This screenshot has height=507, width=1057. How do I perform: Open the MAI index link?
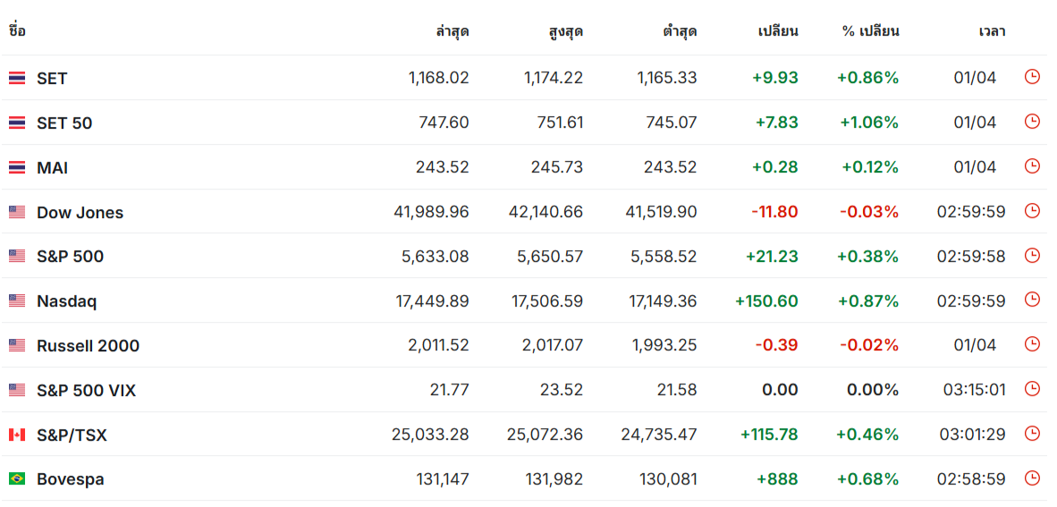53,168
